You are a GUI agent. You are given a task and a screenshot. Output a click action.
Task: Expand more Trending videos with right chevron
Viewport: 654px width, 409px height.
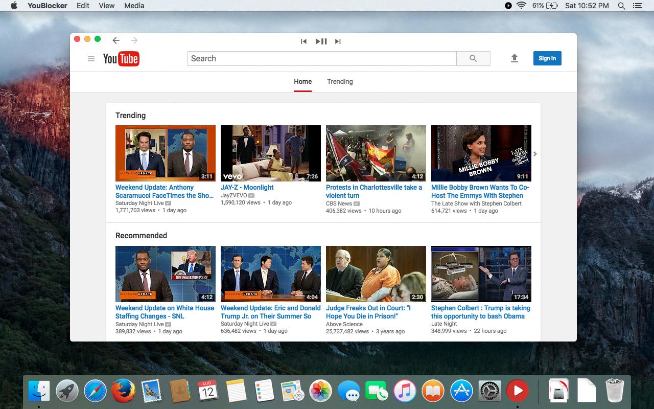click(x=535, y=153)
